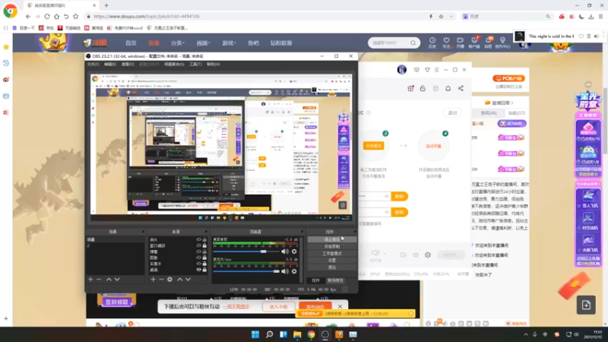Image resolution: width=608 pixels, height=342 pixels.
Task: Click 停止推流 button in OBS controls
Action: point(332,239)
